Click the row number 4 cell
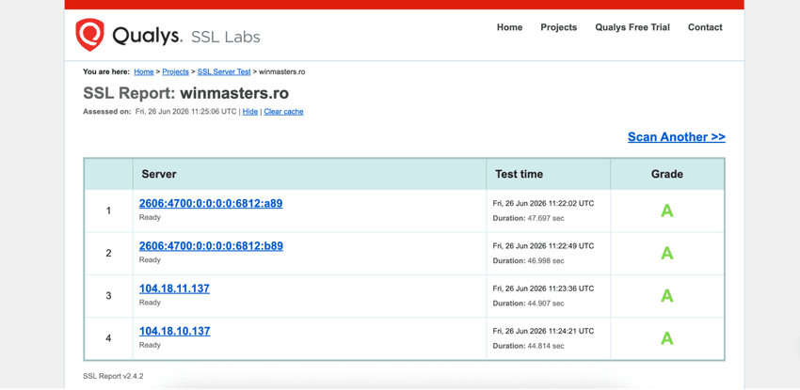This screenshot has width=800, height=390. (108, 338)
